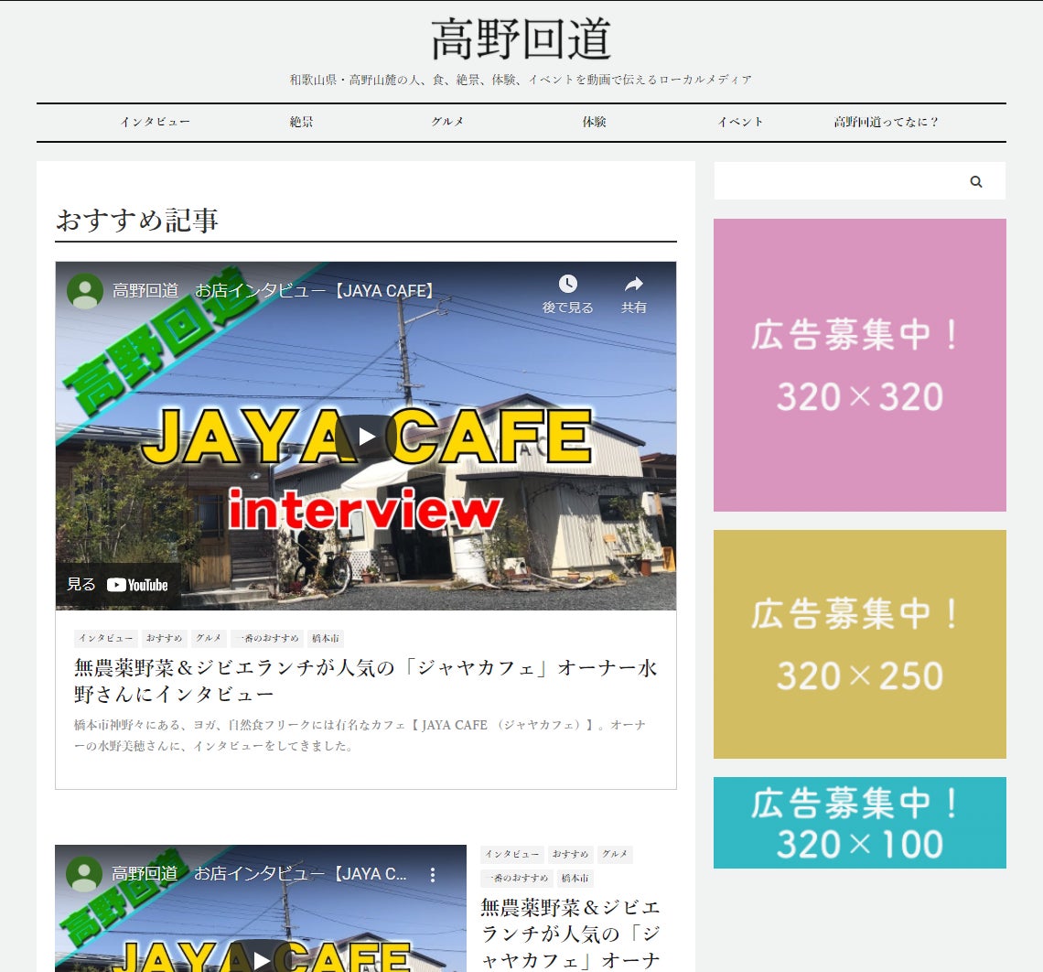
Task: Open the 絶景 menu item
Action: [x=301, y=122]
